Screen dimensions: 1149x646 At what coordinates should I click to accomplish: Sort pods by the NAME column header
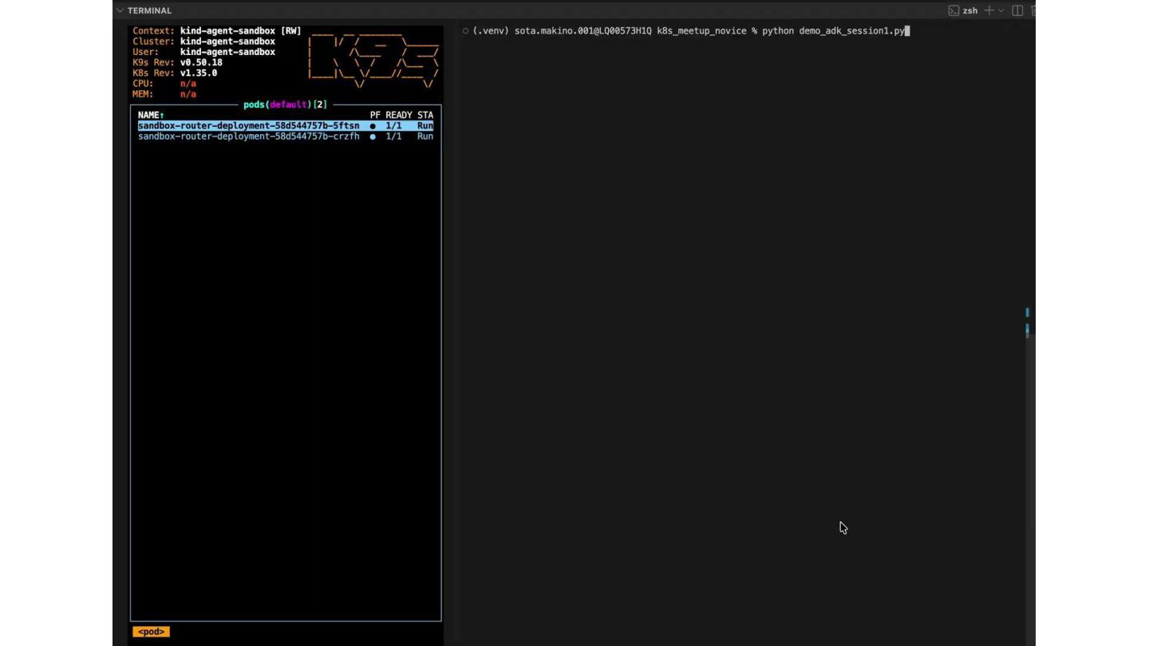pos(151,115)
